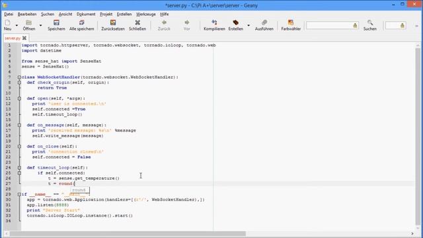Collapse on_close function fold on line 20
This screenshot has height=238, width=423.
click(x=19, y=147)
